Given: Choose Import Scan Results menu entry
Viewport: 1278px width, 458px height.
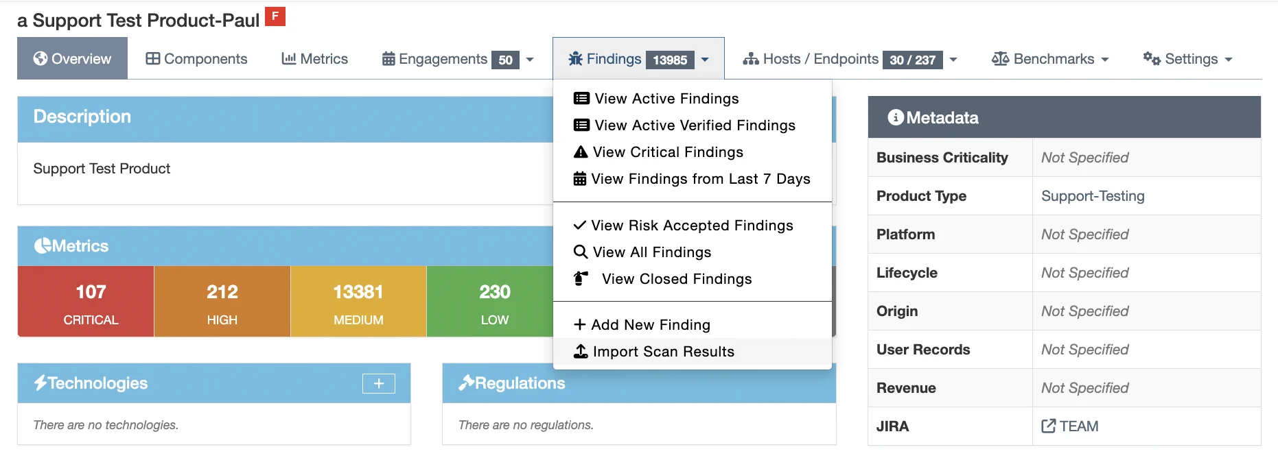Looking at the screenshot, I should pos(662,352).
